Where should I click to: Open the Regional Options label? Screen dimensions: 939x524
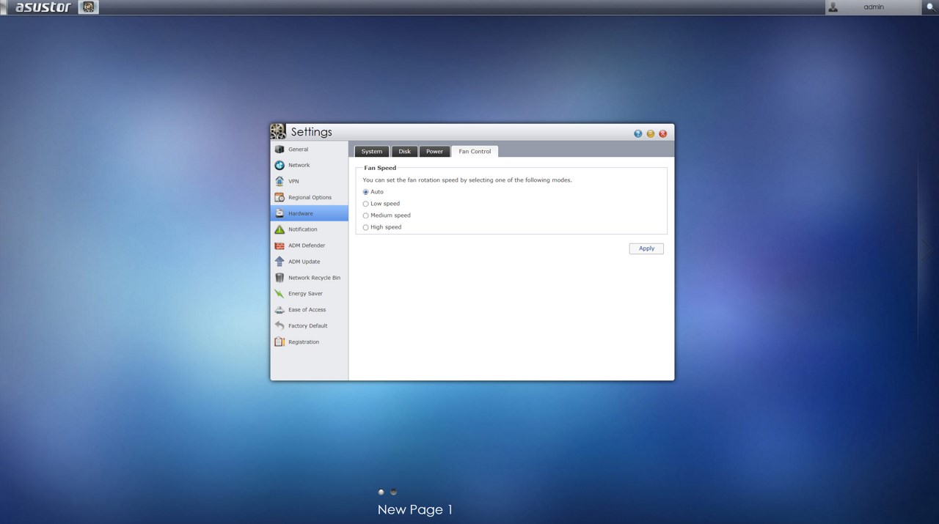[x=310, y=198]
